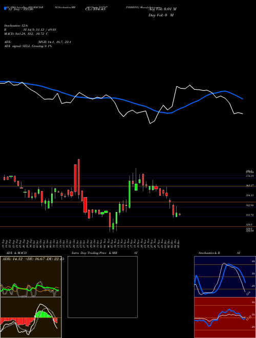Click the "Day Vol: 0 M" label
This screenshot has width=256, height=338.
click(x=161, y=15)
